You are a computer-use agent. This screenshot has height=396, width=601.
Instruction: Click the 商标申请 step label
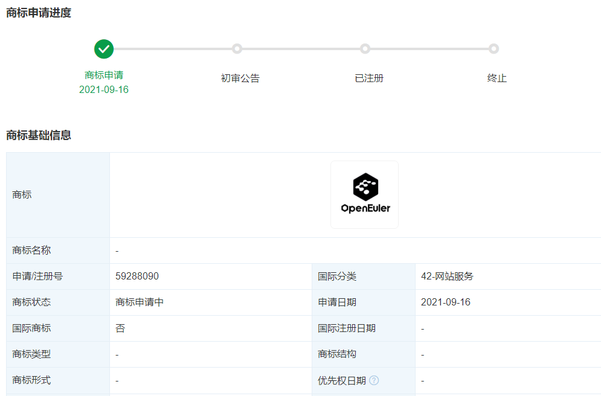pyautogui.click(x=104, y=75)
